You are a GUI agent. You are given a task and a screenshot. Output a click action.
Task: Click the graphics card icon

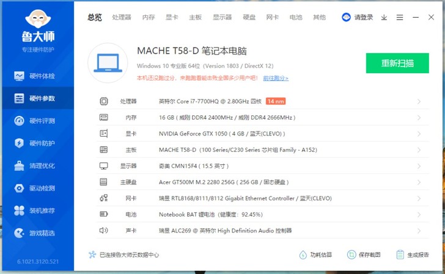point(103,134)
